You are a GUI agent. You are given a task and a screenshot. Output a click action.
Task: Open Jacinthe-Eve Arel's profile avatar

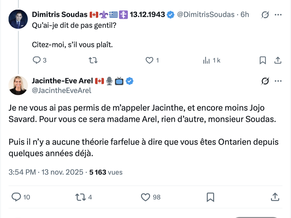click(18, 85)
